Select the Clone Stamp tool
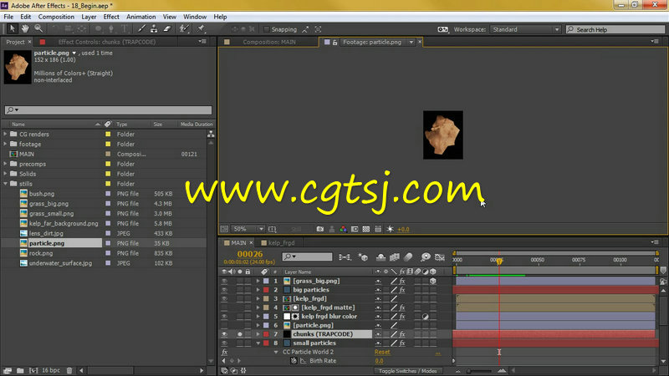The image size is (669, 376). [154, 29]
